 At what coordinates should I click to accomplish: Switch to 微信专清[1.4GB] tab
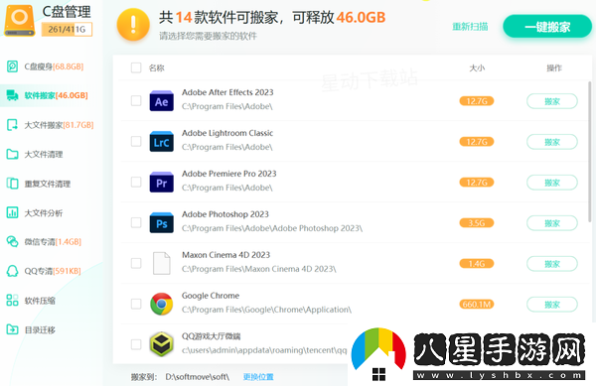tap(53, 242)
